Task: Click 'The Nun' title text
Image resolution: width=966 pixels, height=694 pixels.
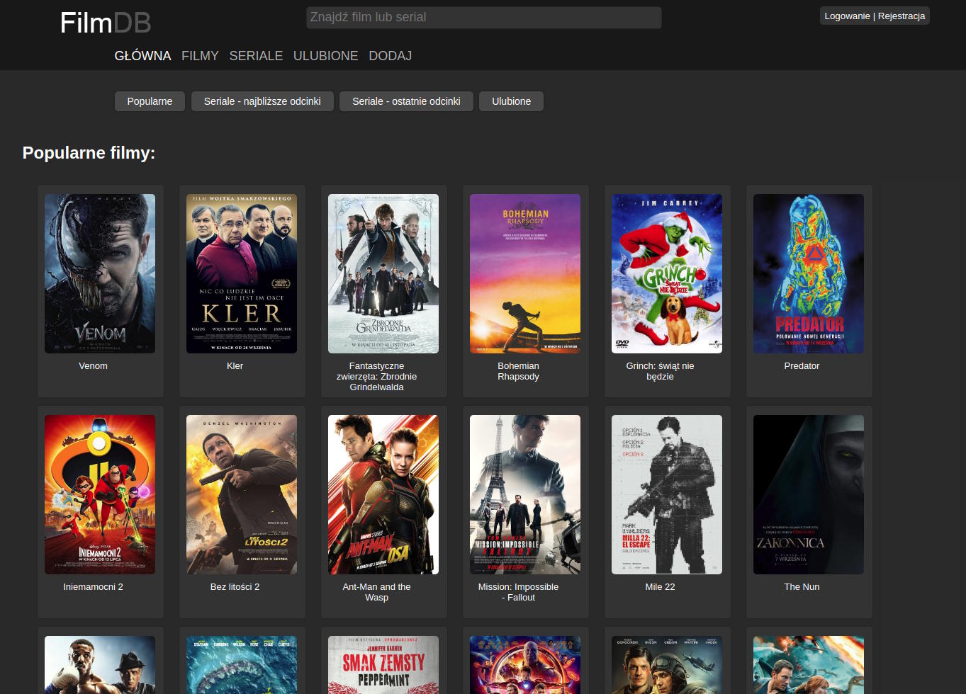Action: 802,587
